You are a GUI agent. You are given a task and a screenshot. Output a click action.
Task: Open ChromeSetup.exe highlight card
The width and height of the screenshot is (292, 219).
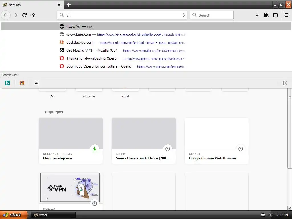[71, 141]
